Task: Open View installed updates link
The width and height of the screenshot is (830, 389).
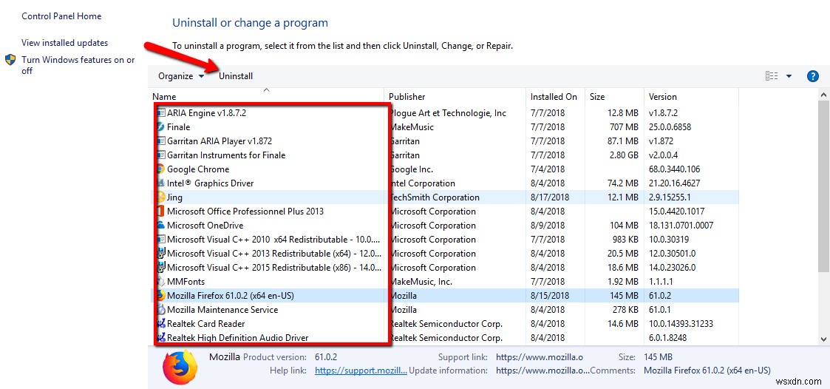Action: tap(64, 43)
